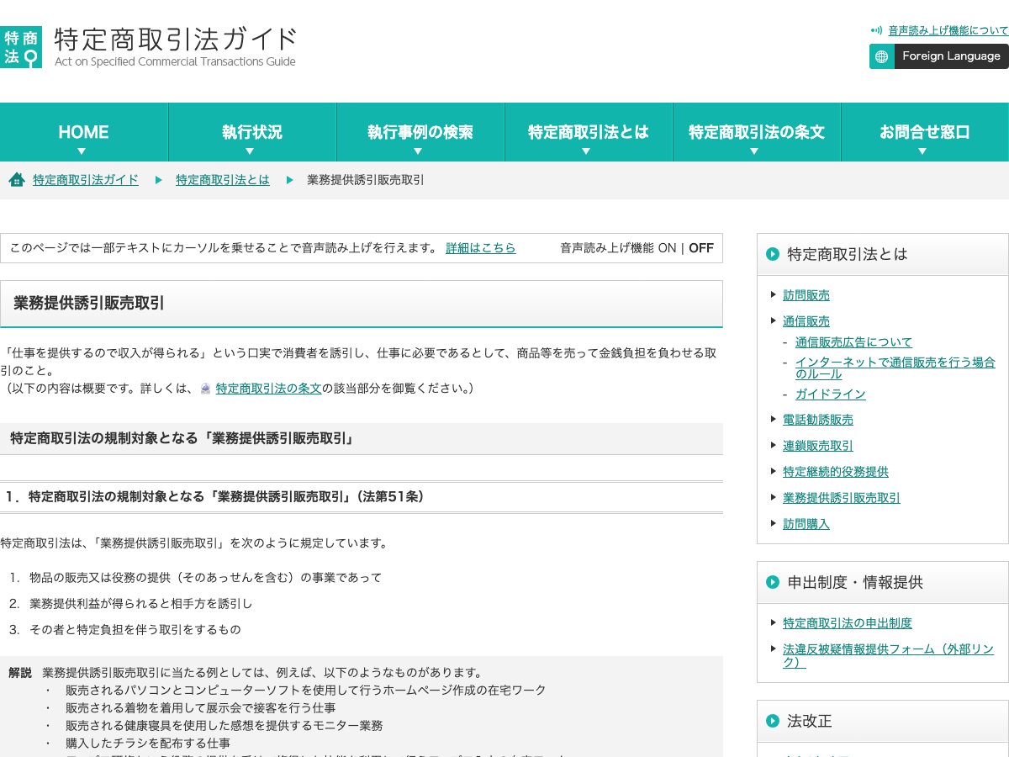Click the small icon before 特定商取引法の条文 link
Screen dimensions: 1009x757
click(x=205, y=389)
